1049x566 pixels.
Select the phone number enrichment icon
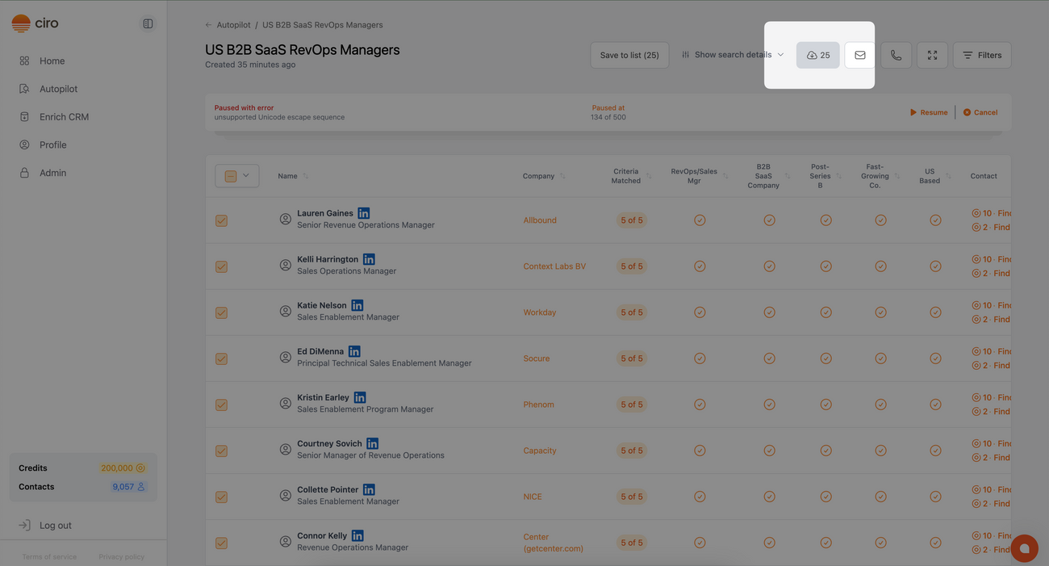[x=896, y=54]
